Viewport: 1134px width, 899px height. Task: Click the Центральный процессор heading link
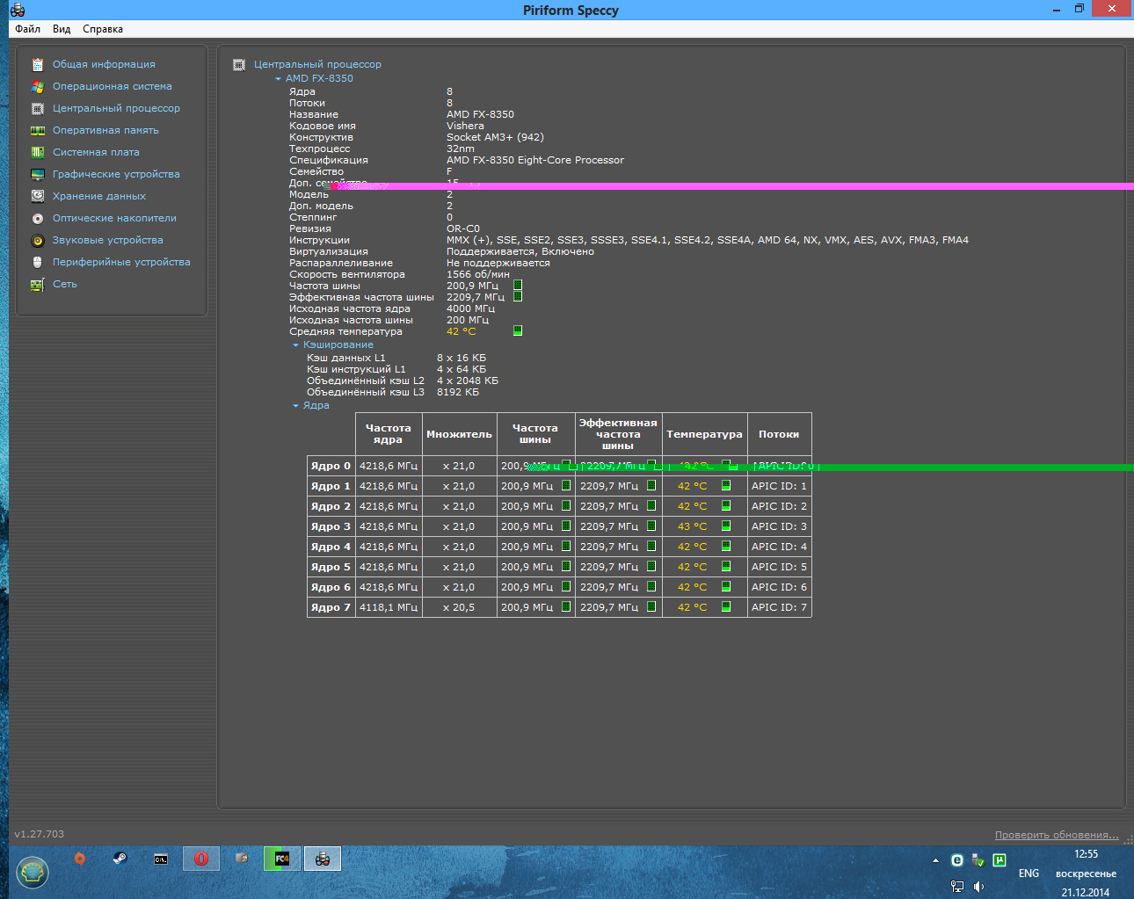point(317,64)
